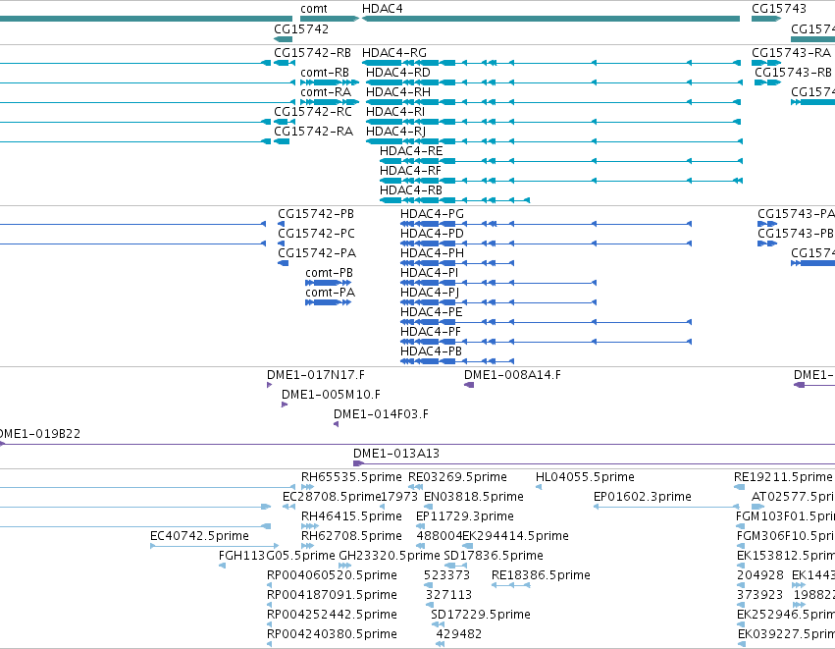Select CG15742-PA protein feature
The image size is (835, 649).
(283, 263)
